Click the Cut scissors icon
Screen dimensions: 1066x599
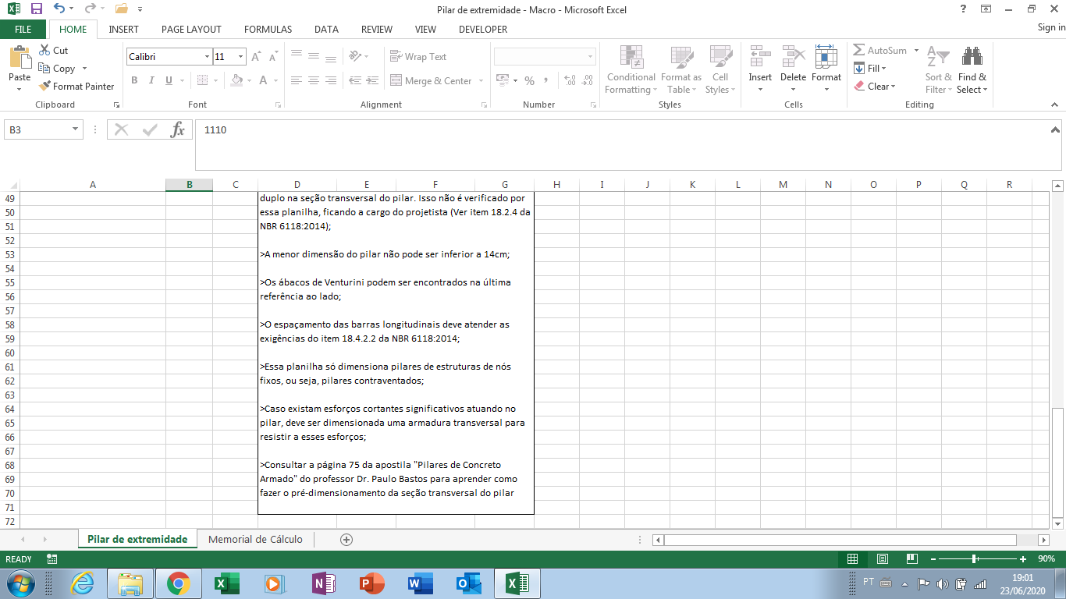click(44, 50)
